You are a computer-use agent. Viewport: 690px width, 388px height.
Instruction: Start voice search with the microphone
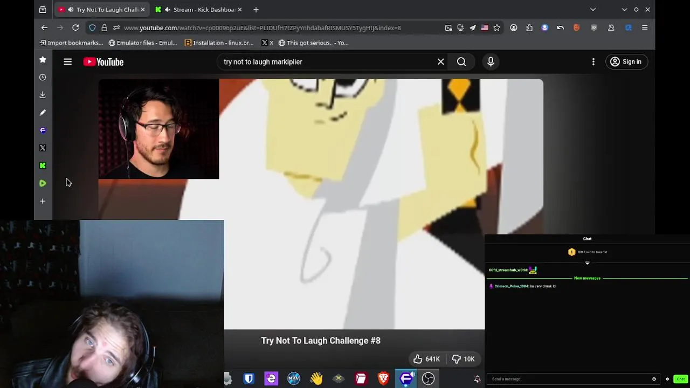coord(491,62)
